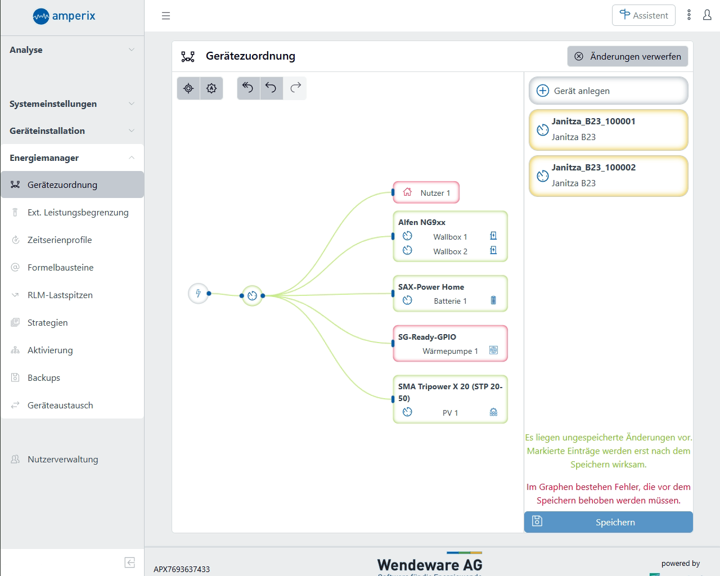Open the user account icon
This screenshot has height=576, width=720.
[707, 15]
